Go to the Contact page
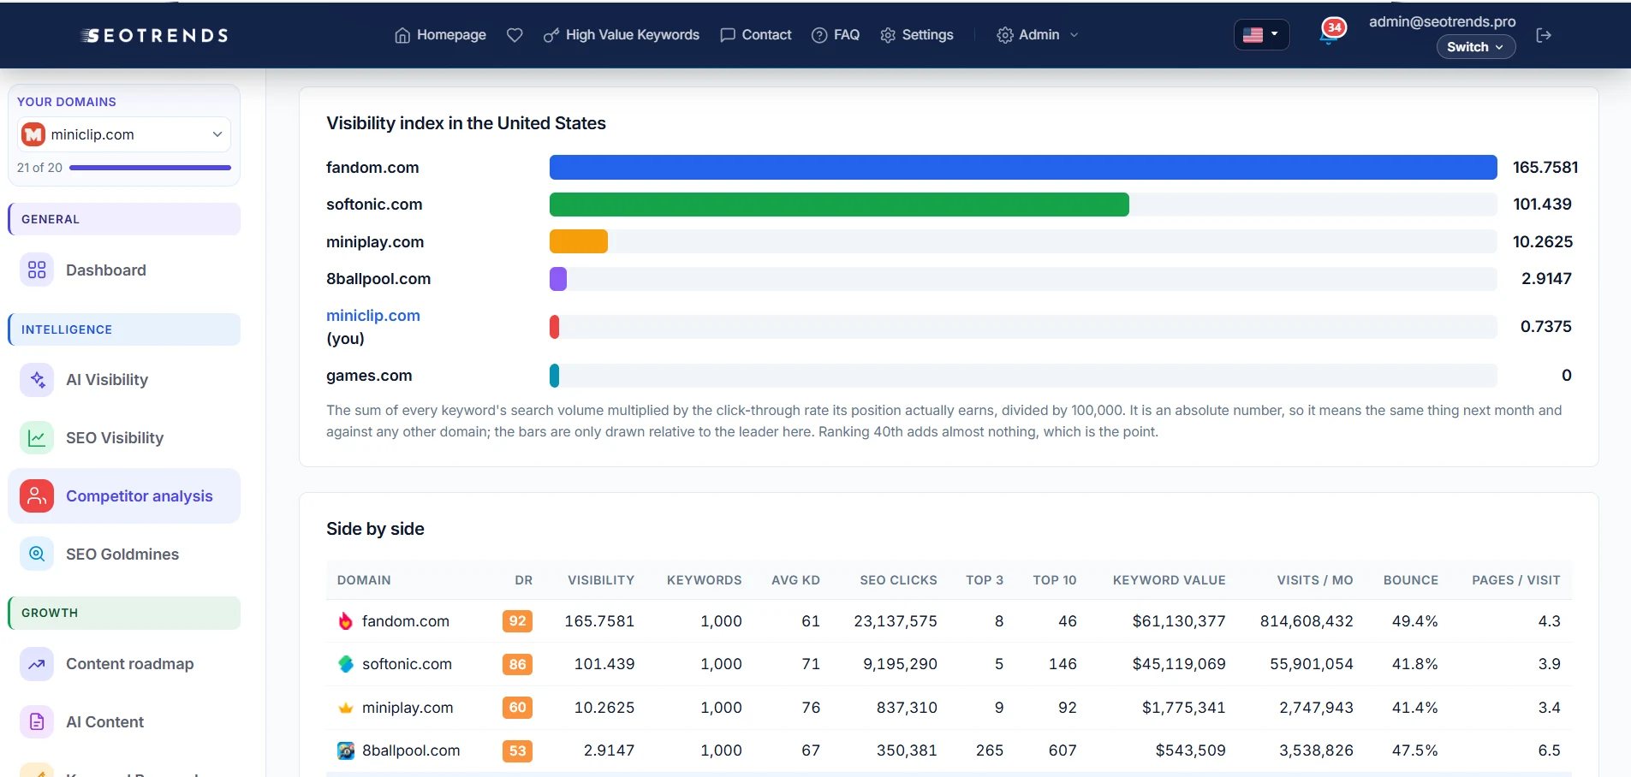 coord(756,35)
